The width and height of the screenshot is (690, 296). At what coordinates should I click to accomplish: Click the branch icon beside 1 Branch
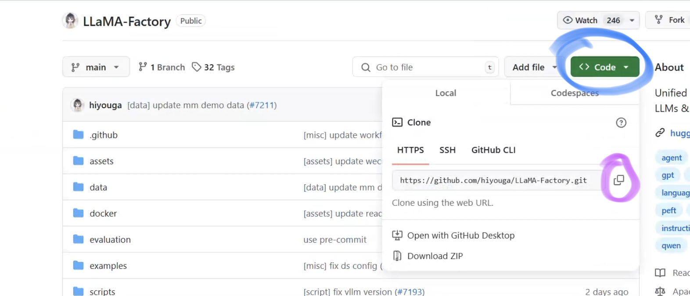click(x=143, y=67)
